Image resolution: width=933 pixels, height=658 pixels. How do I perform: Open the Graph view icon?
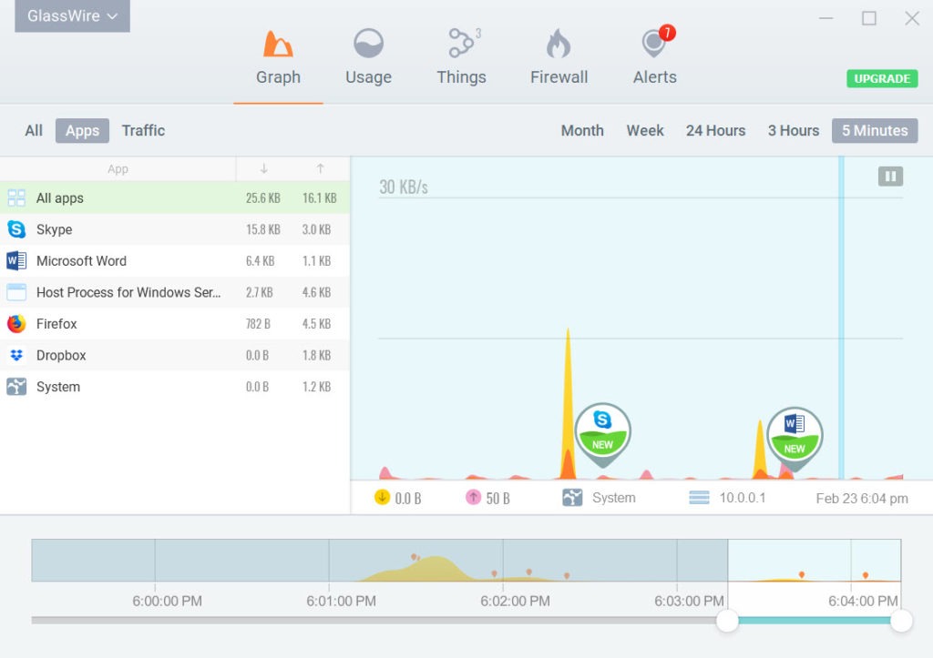coord(278,44)
